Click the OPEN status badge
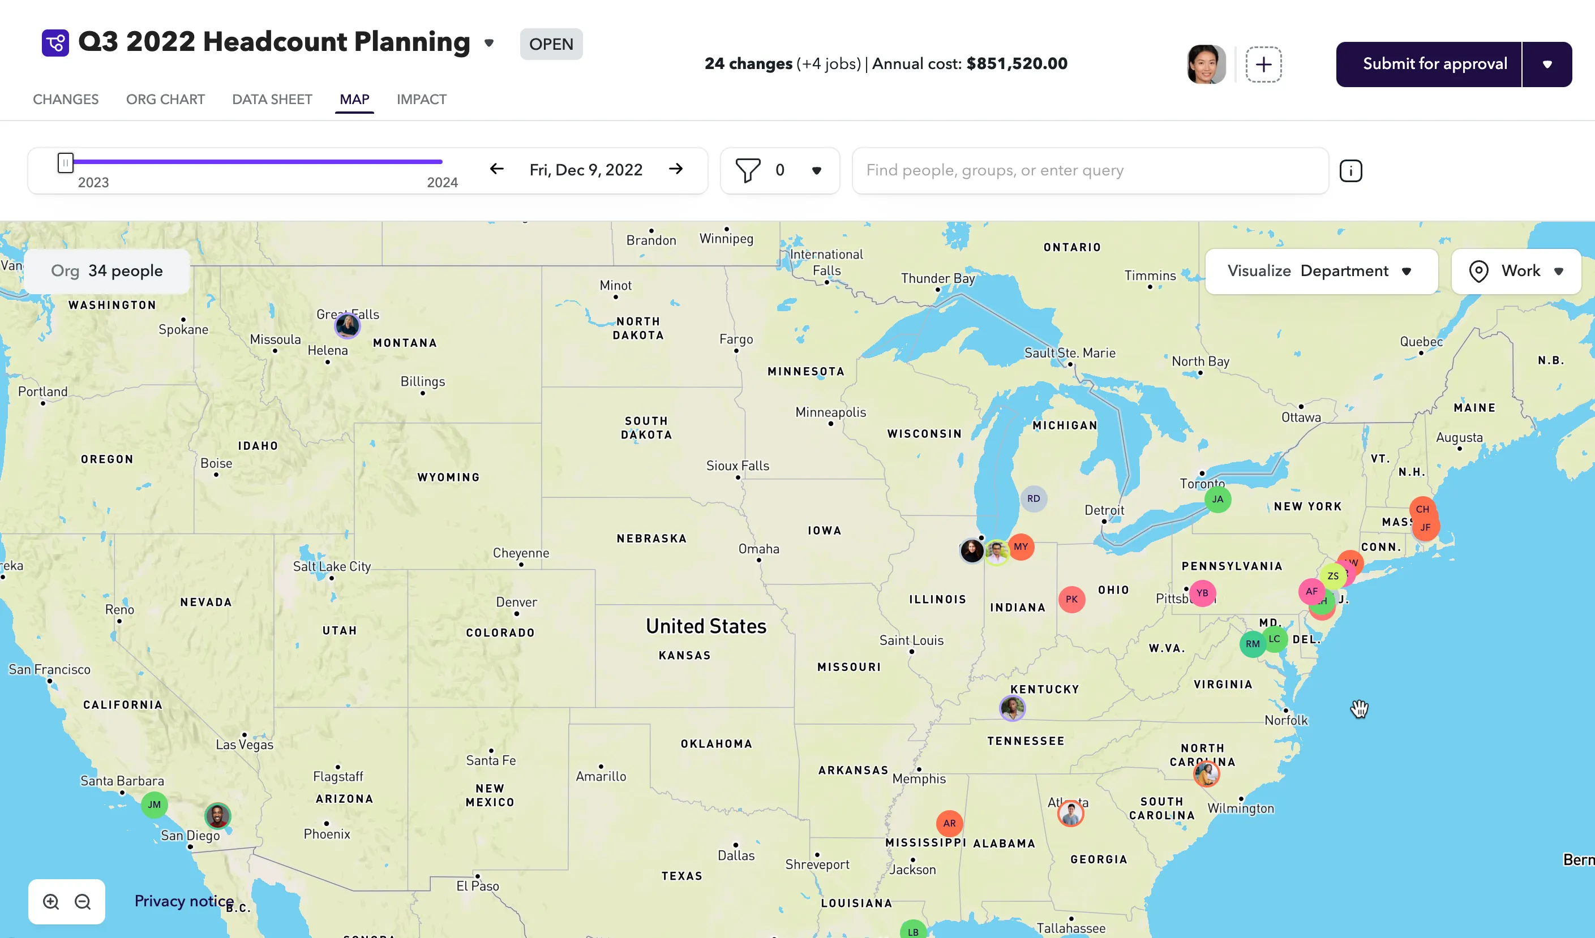Viewport: 1595px width, 938px height. point(551,44)
